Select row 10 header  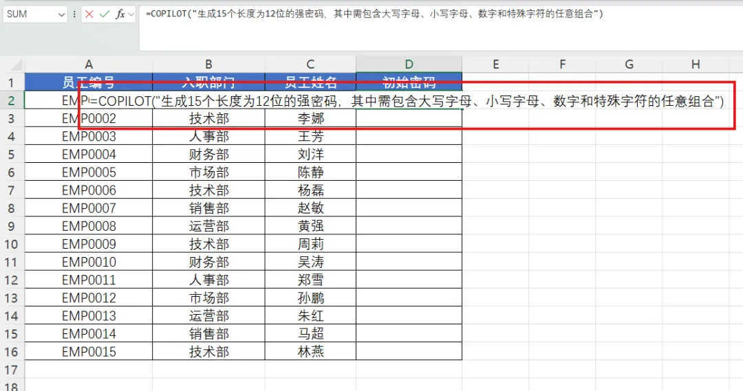[12, 244]
